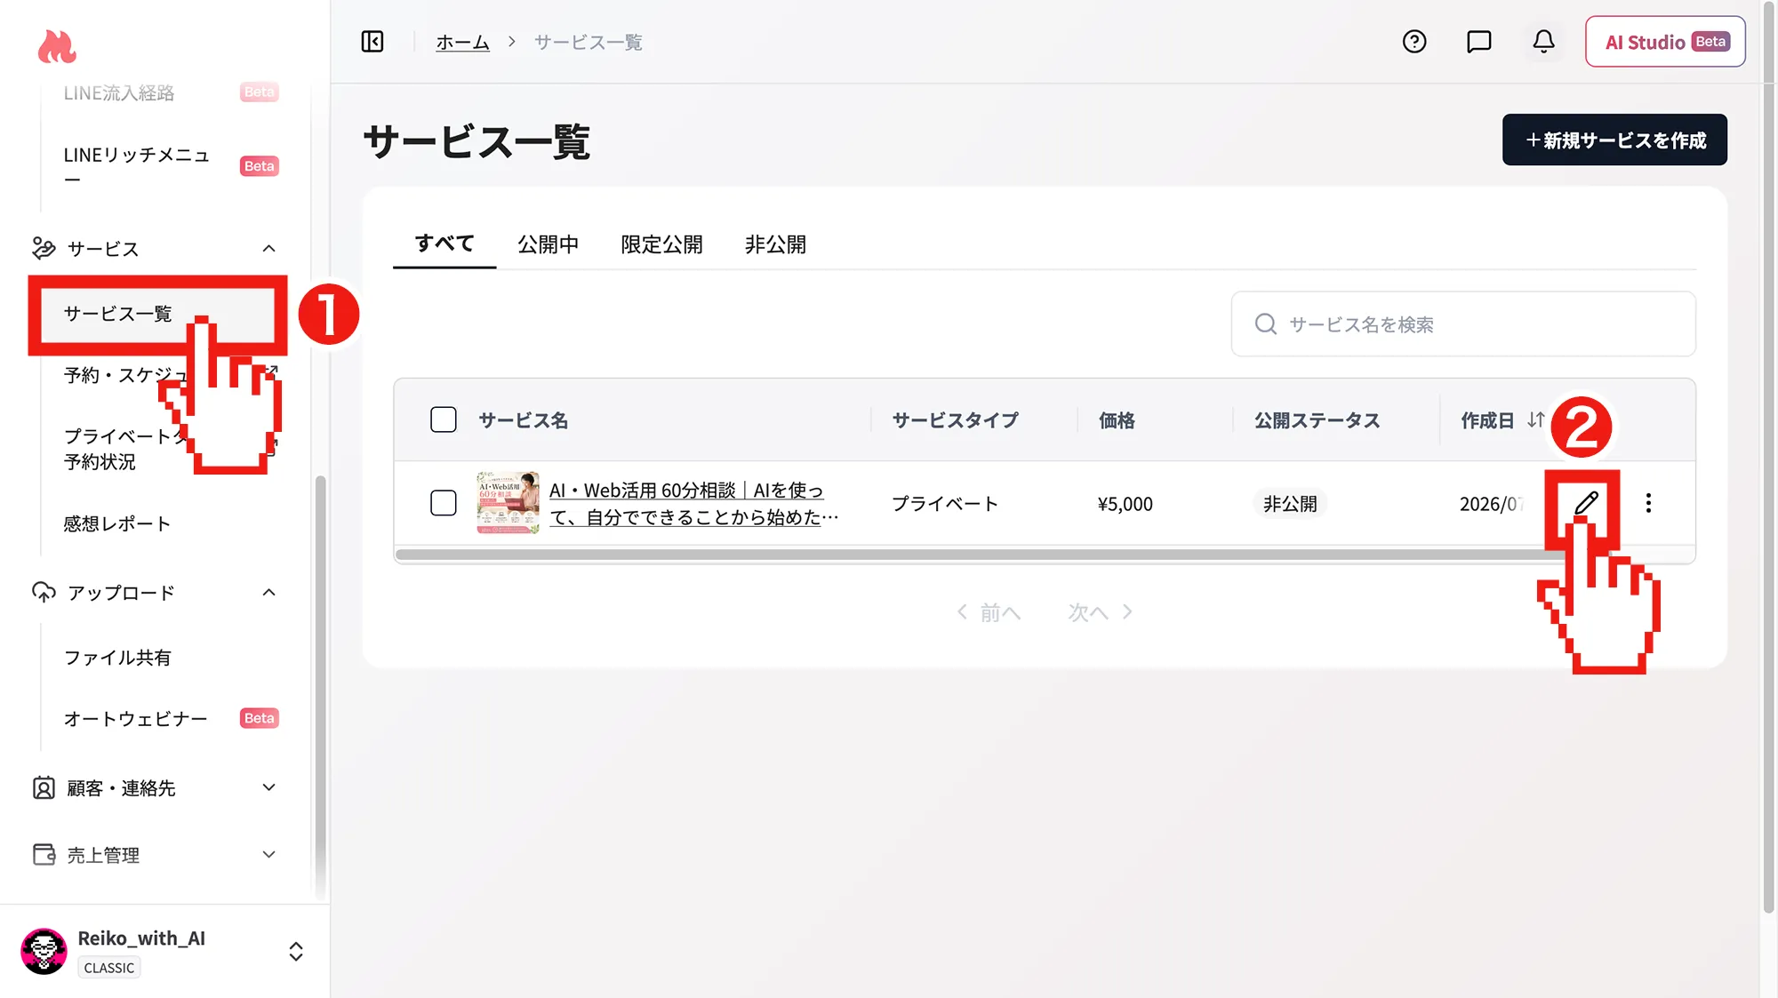Click the 公開ステータス column header
This screenshot has height=998, width=1778.
pyautogui.click(x=1317, y=419)
